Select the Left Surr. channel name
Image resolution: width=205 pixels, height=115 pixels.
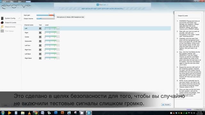pyautogui.click(x=28, y=45)
